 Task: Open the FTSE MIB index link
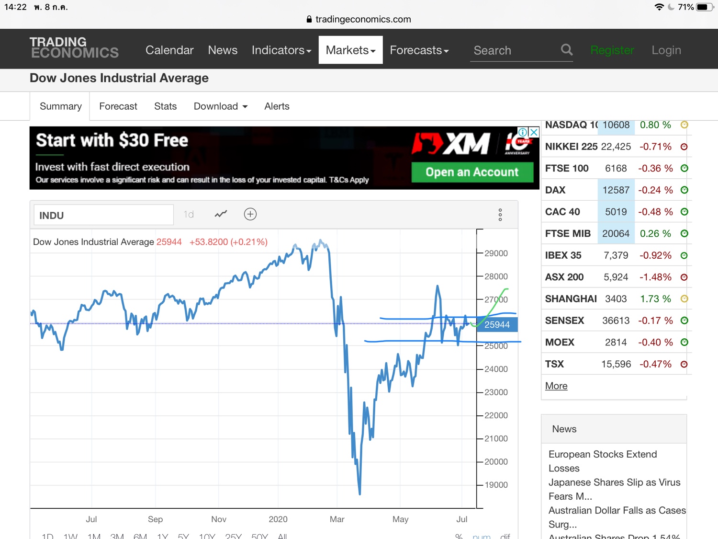568,233
